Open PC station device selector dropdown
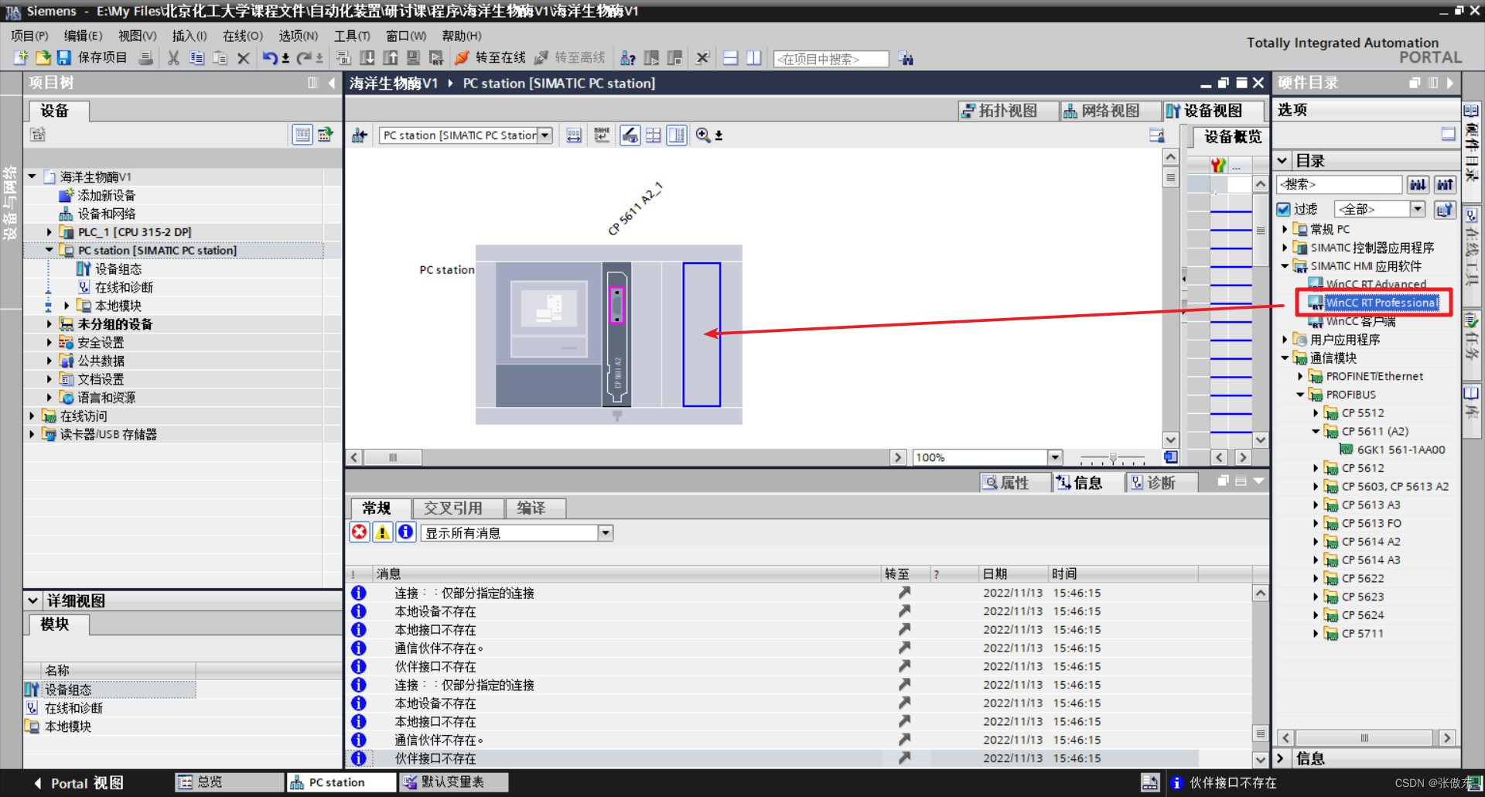This screenshot has height=797, width=1485. click(545, 135)
